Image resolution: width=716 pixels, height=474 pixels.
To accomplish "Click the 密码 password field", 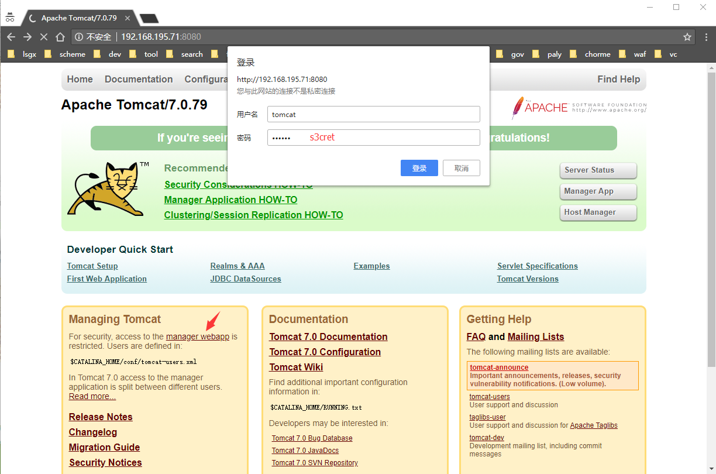I will pyautogui.click(x=374, y=138).
